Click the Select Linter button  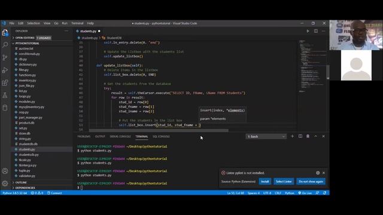coord(284,182)
